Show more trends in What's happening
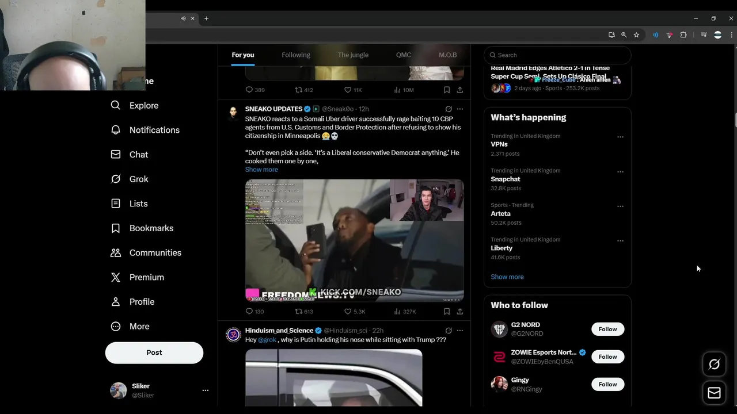The height and width of the screenshot is (414, 737). [507, 277]
